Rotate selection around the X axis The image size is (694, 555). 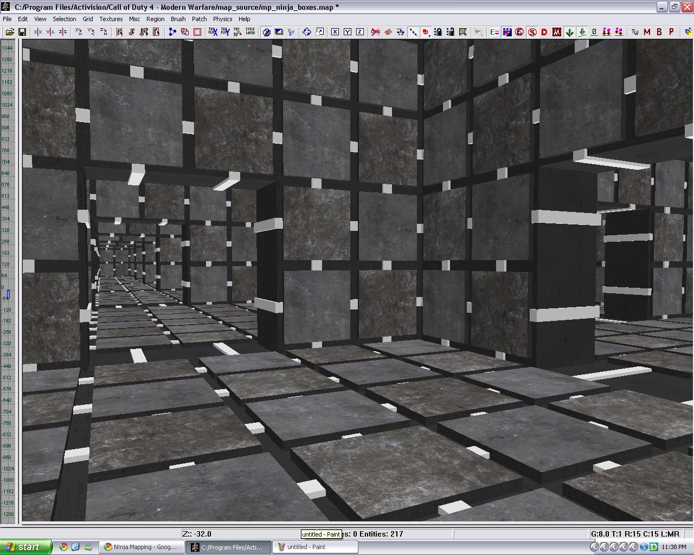coord(79,32)
